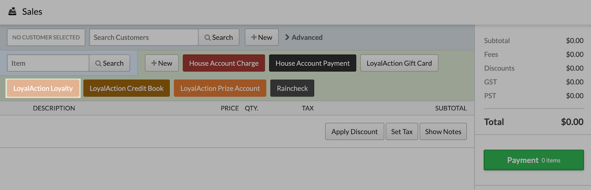Select House Account Payment
Viewport: 591px width, 190px height.
coord(313,63)
